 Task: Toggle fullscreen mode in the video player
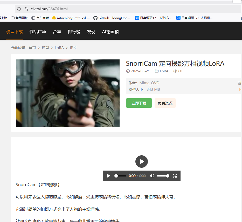point(175,176)
